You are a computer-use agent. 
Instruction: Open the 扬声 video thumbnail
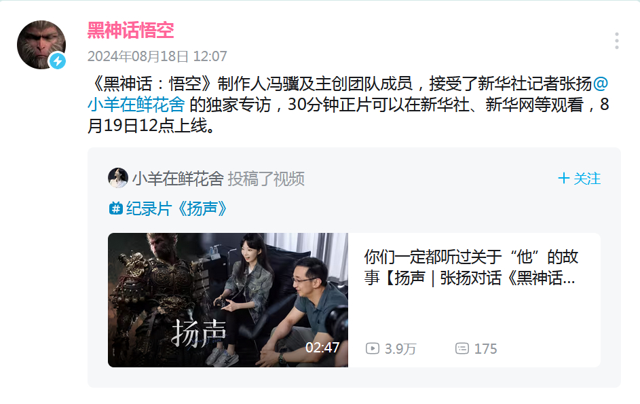228,300
